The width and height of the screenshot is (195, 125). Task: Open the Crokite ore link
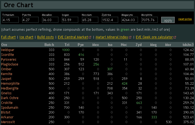coord(7,103)
